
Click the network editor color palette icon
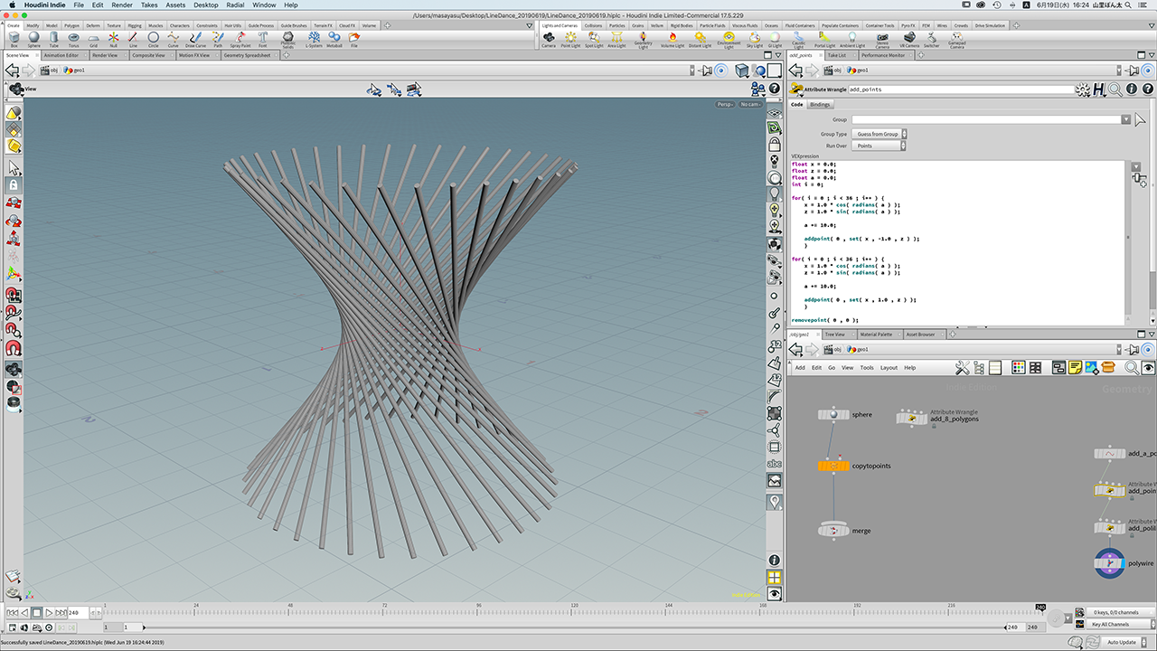click(x=1018, y=368)
